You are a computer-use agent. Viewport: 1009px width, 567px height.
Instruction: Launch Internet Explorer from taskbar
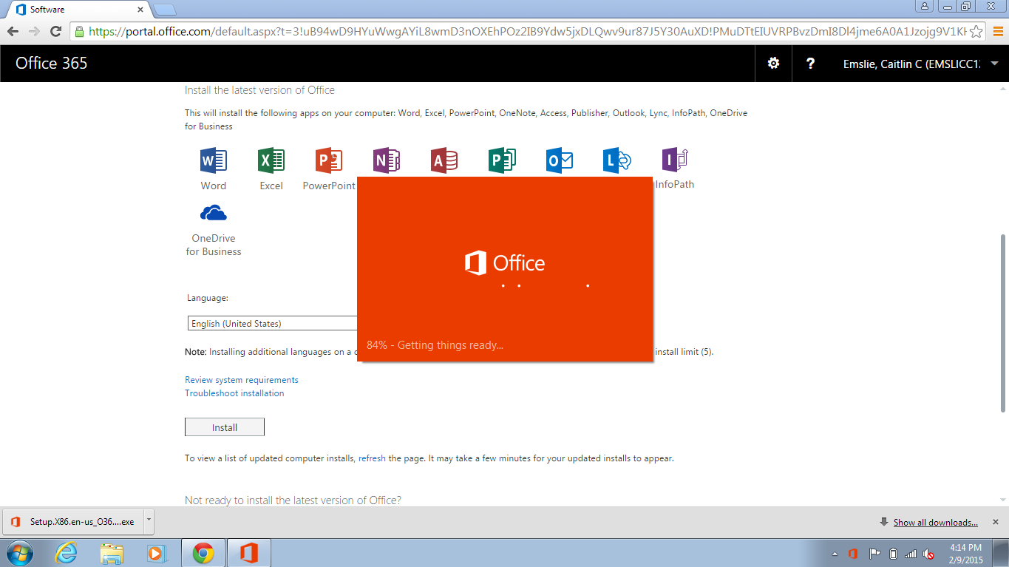coord(67,553)
